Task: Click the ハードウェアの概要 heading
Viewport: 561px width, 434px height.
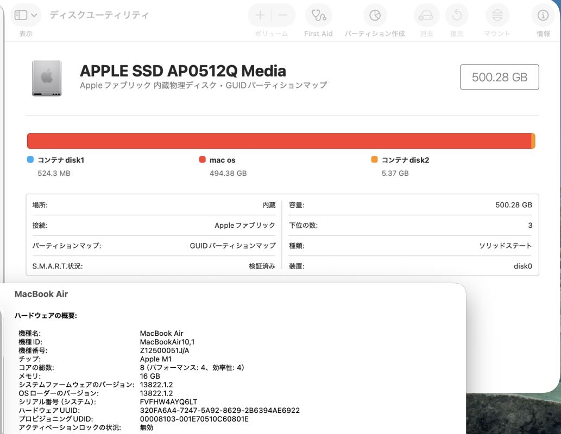Action: (x=46, y=316)
